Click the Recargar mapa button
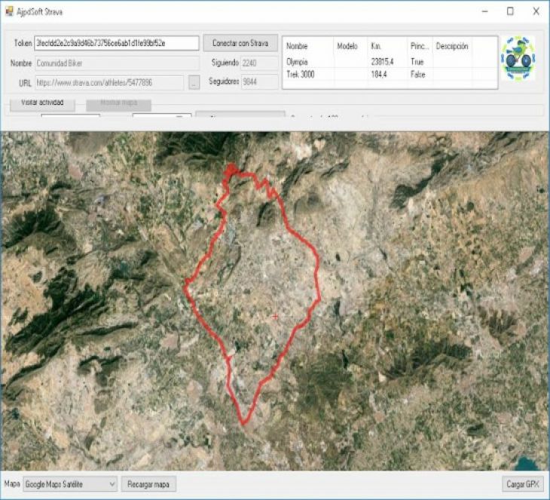The height and width of the screenshot is (500, 550). (x=148, y=484)
